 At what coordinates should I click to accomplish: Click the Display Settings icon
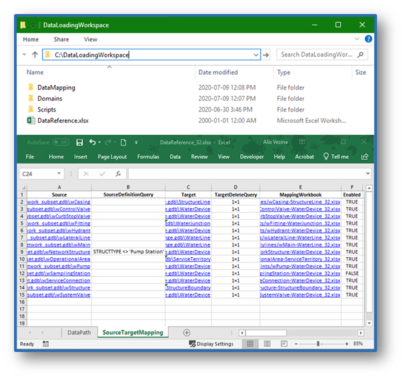click(x=192, y=344)
